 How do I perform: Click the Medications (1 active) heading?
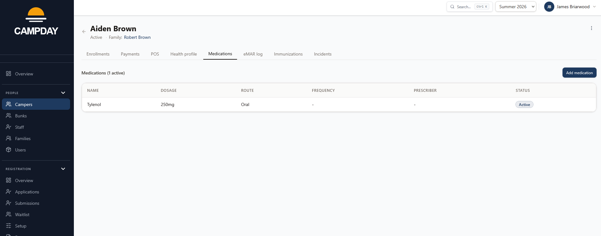(103, 73)
